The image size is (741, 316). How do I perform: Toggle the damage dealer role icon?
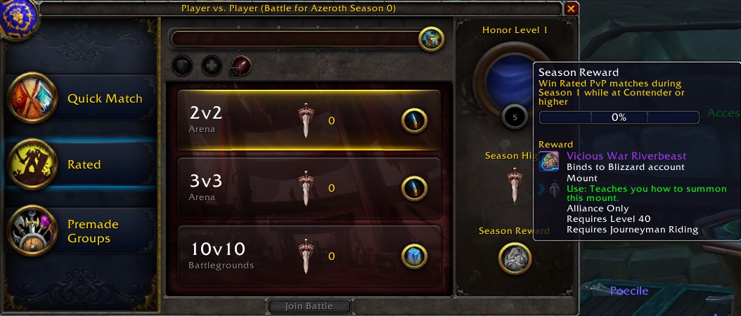[x=240, y=66]
